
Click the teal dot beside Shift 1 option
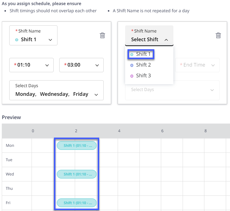tap(132, 55)
